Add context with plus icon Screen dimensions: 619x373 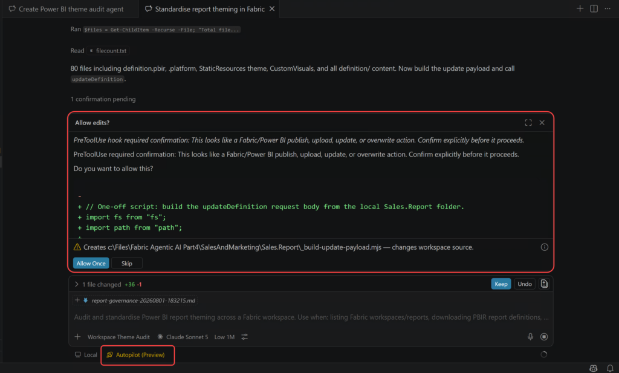point(77,337)
